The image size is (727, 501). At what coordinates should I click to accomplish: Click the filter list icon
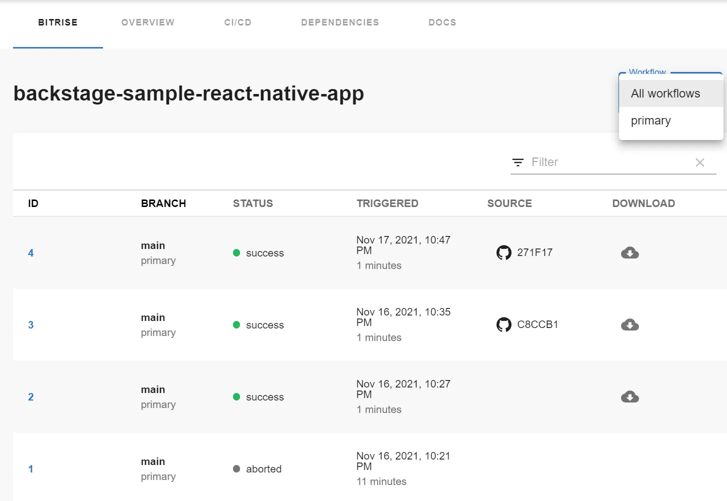[518, 162]
